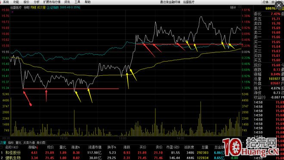Click the 买三 price 15.63 in the order book
This screenshot has width=284, height=160.
pos(276,51)
